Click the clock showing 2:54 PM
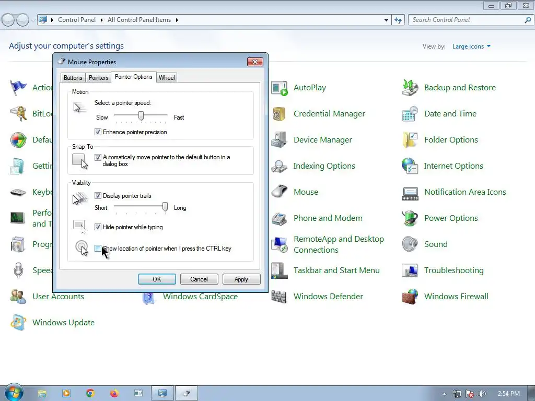The image size is (535, 401). click(509, 394)
